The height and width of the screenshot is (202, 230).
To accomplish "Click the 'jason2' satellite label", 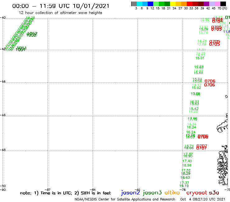I will click(x=131, y=193).
